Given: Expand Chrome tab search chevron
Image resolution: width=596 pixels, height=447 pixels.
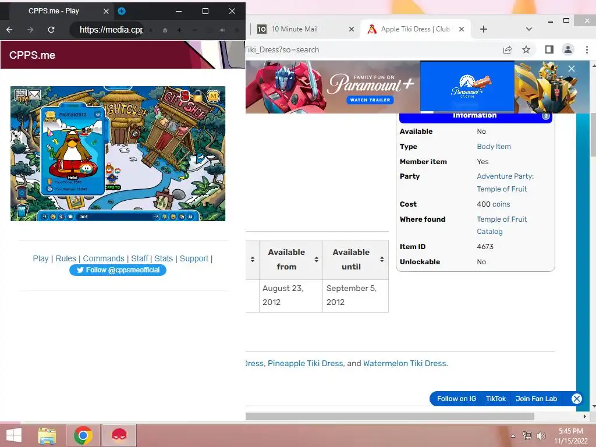Looking at the screenshot, I should point(528,29).
